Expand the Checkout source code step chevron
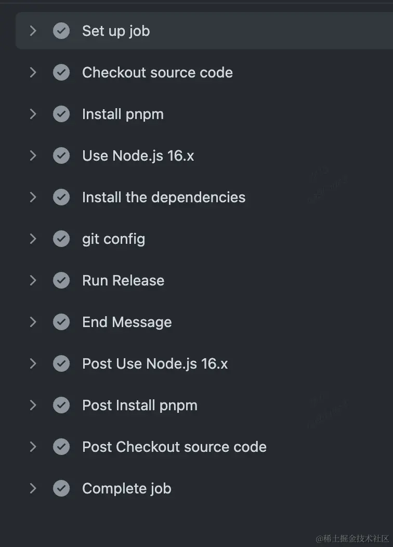The height and width of the screenshot is (547, 393). click(x=33, y=72)
